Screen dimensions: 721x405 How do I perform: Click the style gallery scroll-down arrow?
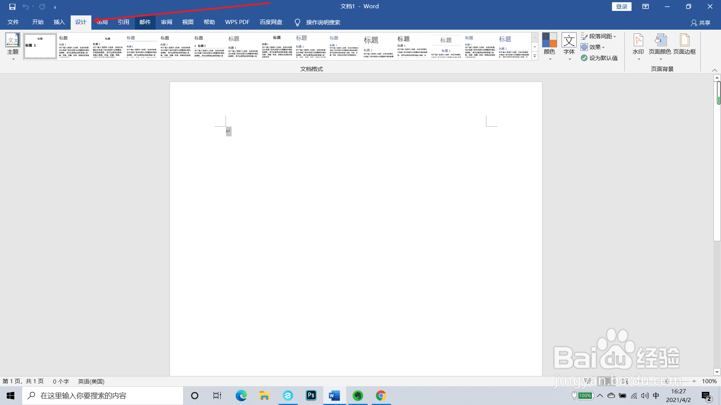535,47
